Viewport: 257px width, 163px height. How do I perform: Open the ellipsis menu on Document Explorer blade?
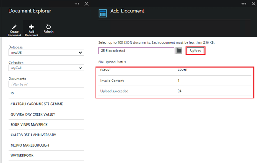77,4
